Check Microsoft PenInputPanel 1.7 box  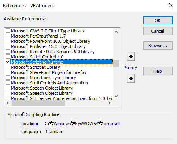(8, 36)
